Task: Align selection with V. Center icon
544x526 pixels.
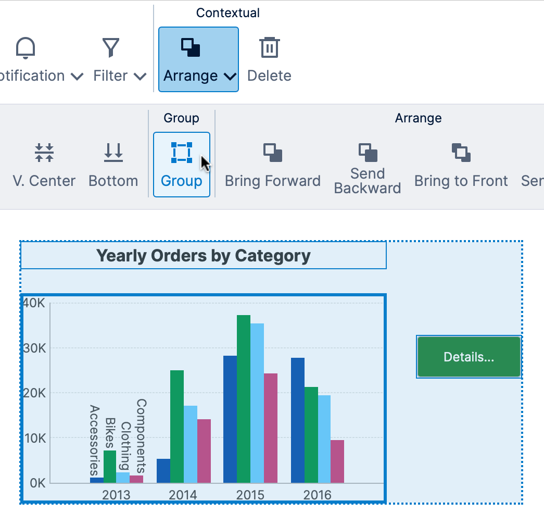Action: [44, 152]
